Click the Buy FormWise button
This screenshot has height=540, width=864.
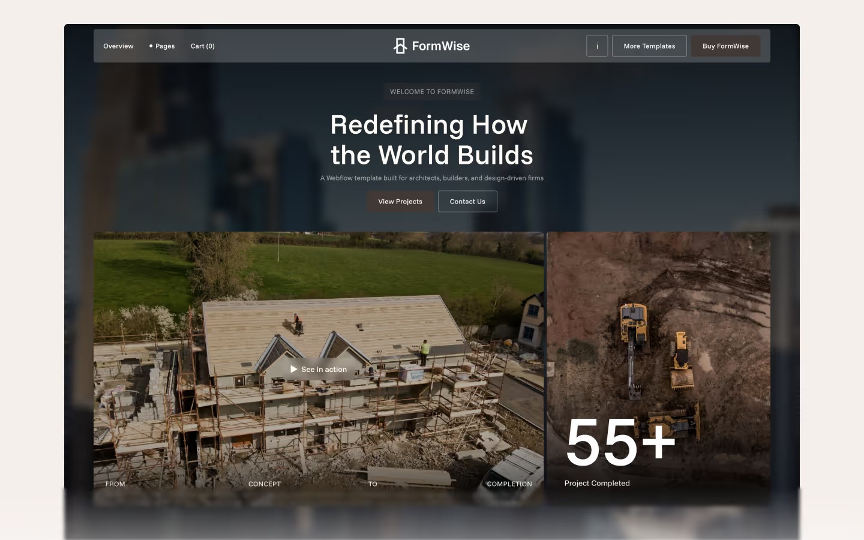click(725, 46)
